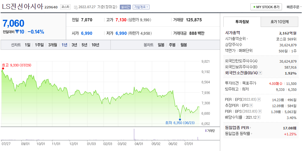Click the 외국인보유주식수 value 587,916

[x=291, y=67]
